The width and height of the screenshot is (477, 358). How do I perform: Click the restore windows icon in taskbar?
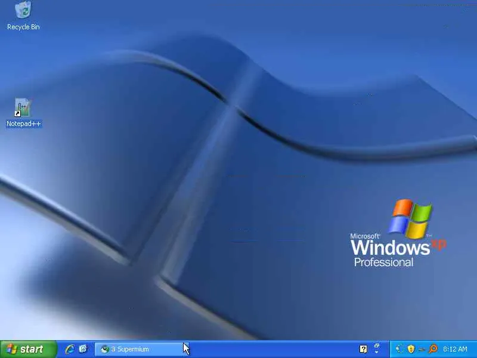coord(377,346)
